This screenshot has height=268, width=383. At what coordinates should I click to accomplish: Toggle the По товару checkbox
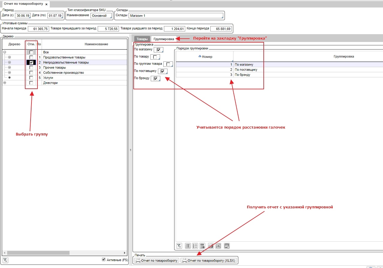pos(155,57)
